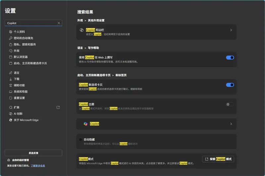Click the 外观 breadcrumb heading
Image resolution: width=265 pixels, height=176 pixels.
[x=80, y=20]
